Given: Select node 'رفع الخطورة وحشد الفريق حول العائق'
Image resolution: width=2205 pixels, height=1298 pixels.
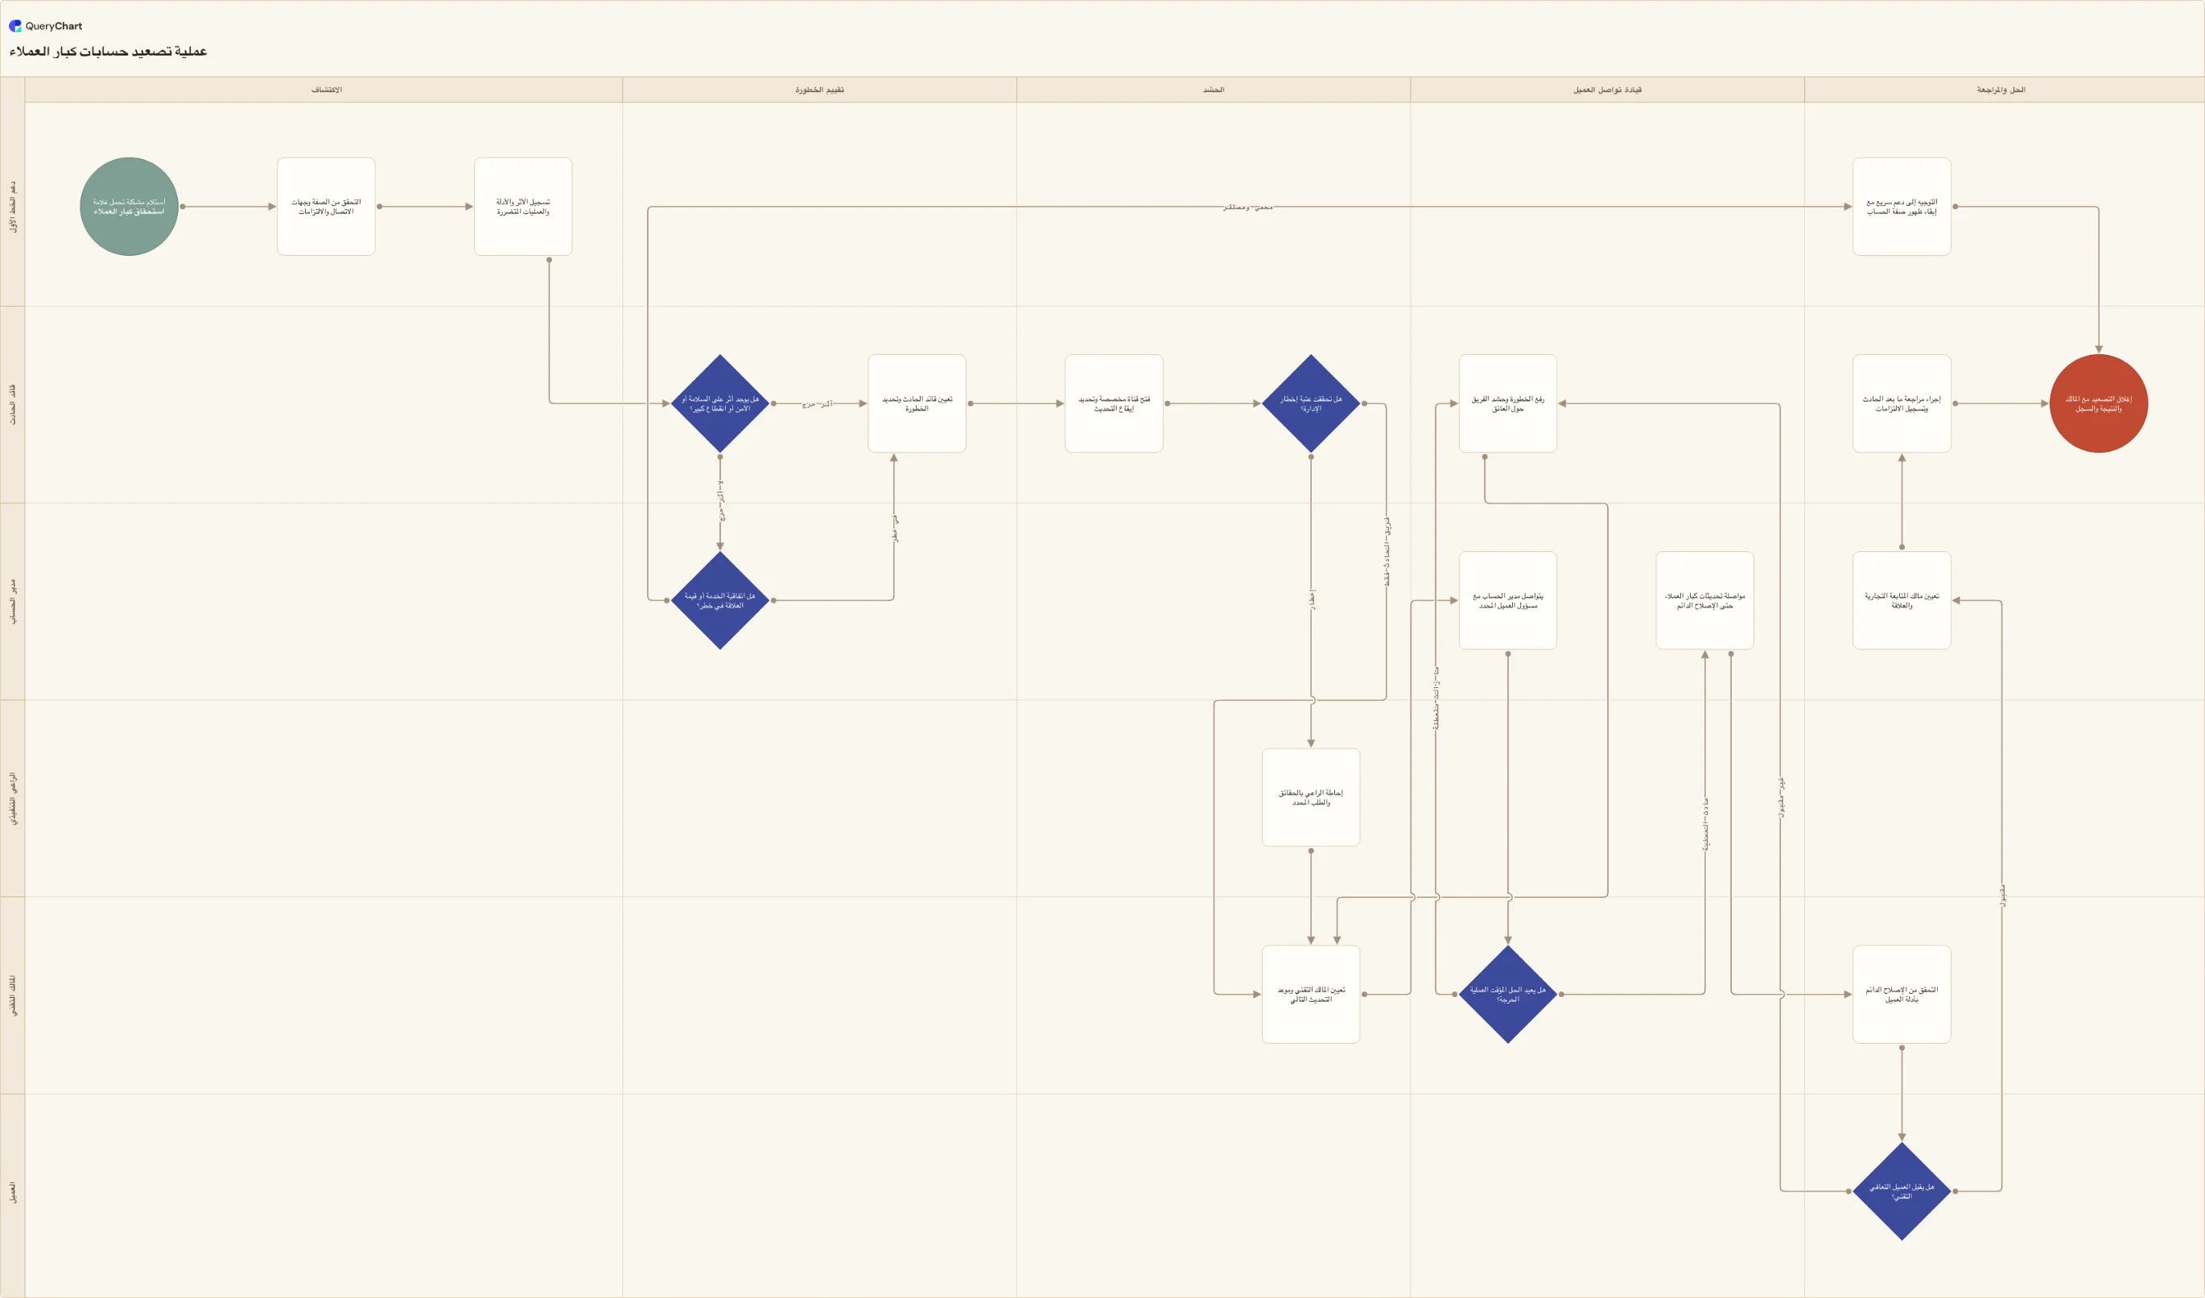Looking at the screenshot, I should click(1507, 403).
